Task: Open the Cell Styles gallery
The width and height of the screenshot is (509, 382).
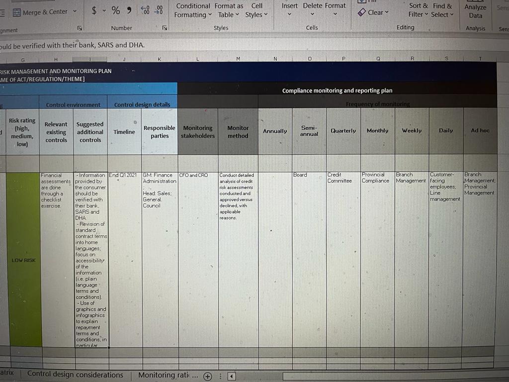Action: click(256, 10)
